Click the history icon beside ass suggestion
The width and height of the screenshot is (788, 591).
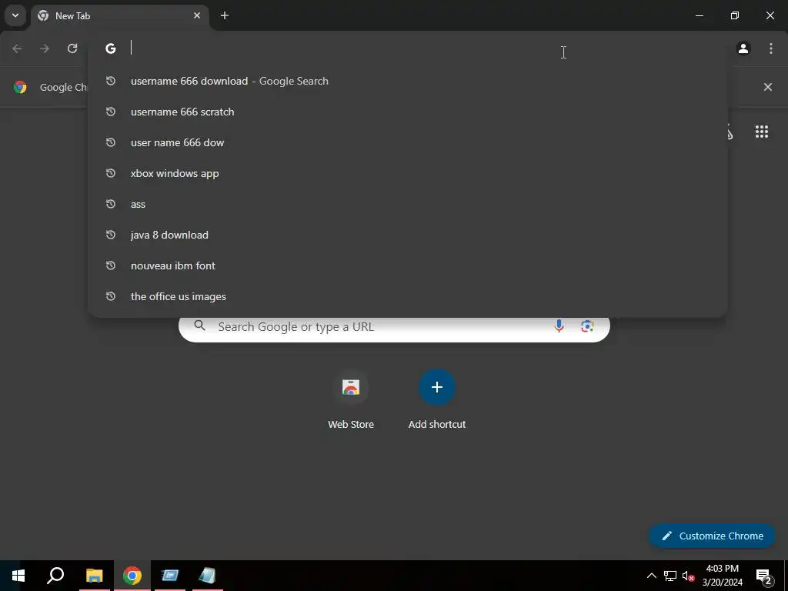pyautogui.click(x=111, y=204)
